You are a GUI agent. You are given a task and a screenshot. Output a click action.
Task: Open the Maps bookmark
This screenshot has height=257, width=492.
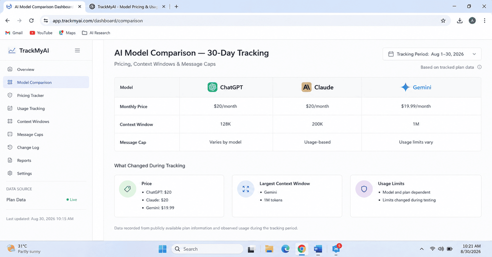click(x=67, y=33)
